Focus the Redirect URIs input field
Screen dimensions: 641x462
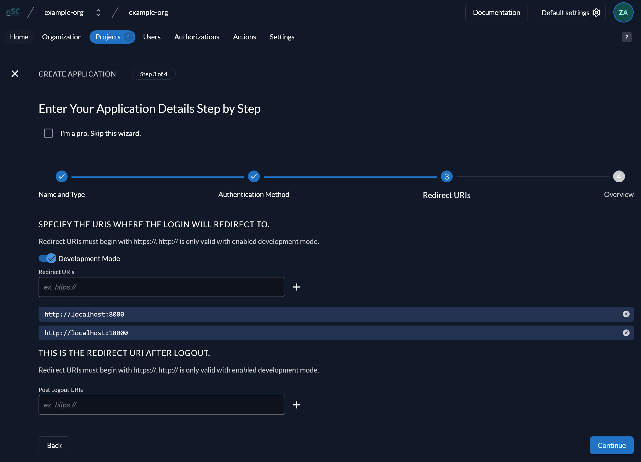pos(161,287)
